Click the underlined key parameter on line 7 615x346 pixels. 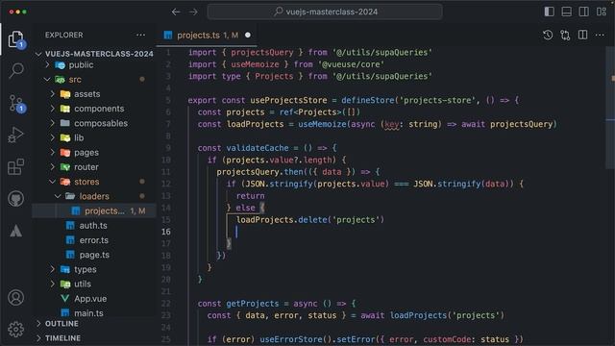(x=391, y=124)
